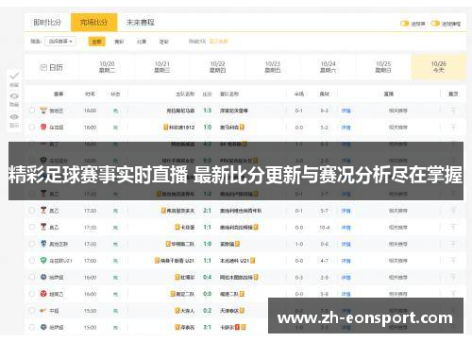Click the 3:1 score of the 15:00 match
Viewport: 472px width, 342px height.
pyautogui.click(x=208, y=327)
